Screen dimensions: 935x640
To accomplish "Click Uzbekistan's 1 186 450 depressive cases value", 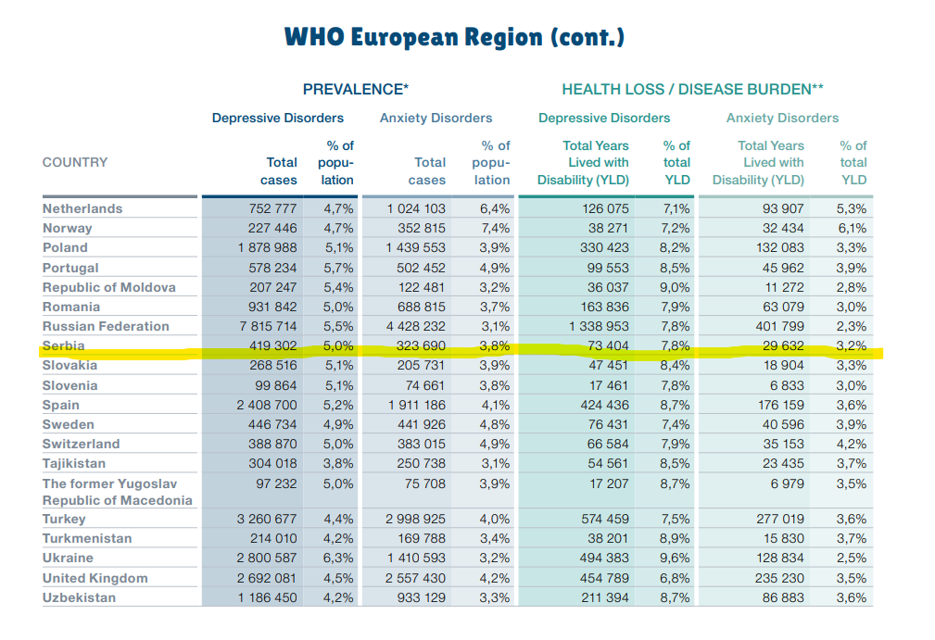I will [267, 597].
